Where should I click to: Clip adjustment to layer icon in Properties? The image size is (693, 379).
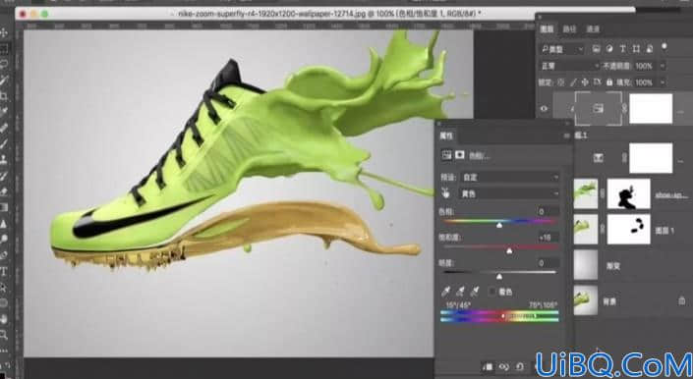click(488, 366)
